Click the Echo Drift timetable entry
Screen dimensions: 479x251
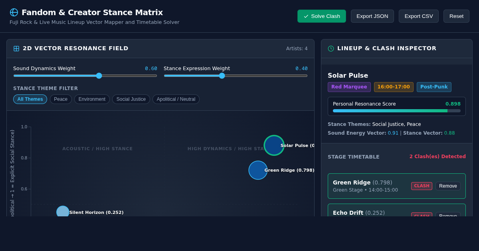click(x=397, y=210)
